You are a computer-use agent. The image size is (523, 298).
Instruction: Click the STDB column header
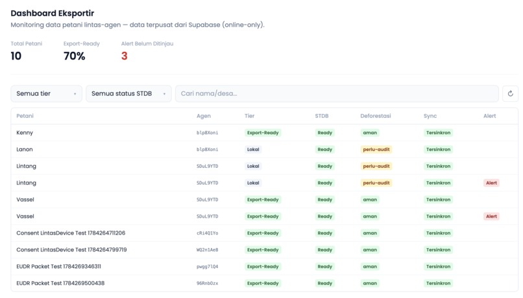(322, 116)
